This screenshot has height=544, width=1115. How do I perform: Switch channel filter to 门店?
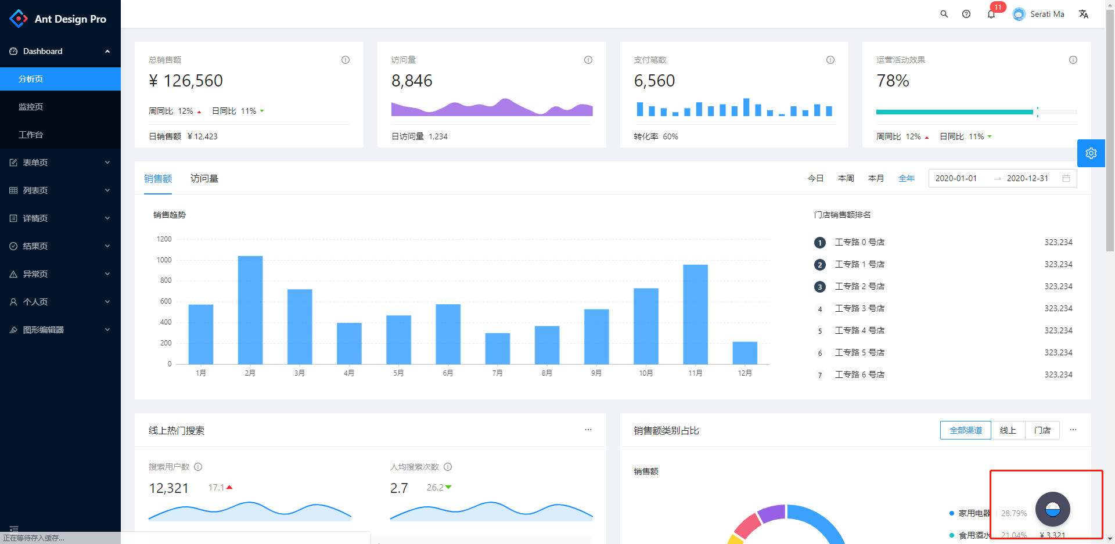(x=1042, y=430)
